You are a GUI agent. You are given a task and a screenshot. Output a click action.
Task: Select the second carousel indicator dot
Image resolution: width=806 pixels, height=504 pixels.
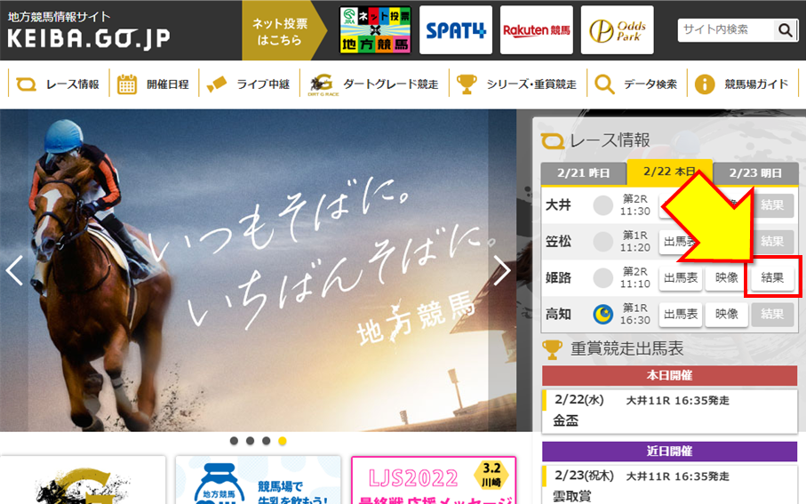tap(250, 441)
